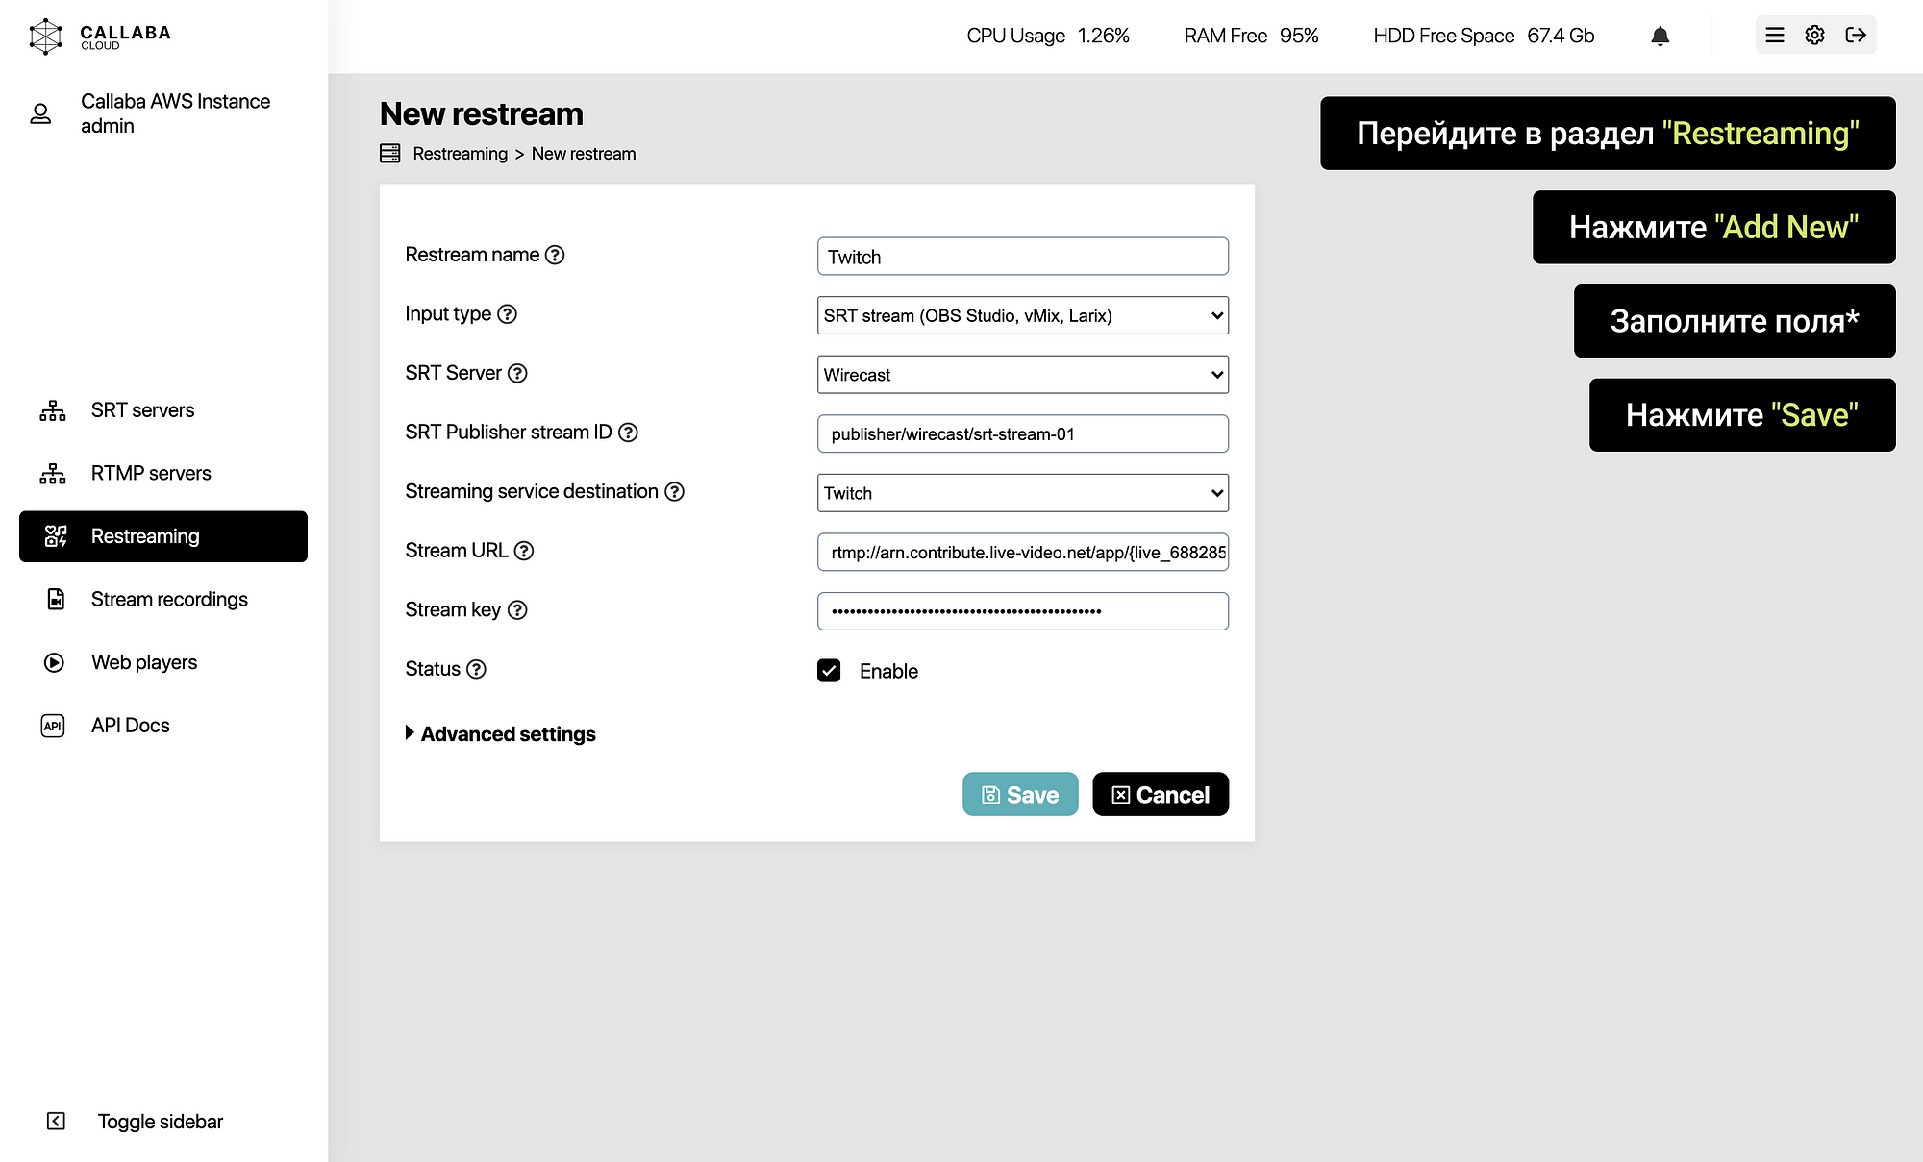Click the Stream key password field
1923x1162 pixels.
[x=1023, y=611]
